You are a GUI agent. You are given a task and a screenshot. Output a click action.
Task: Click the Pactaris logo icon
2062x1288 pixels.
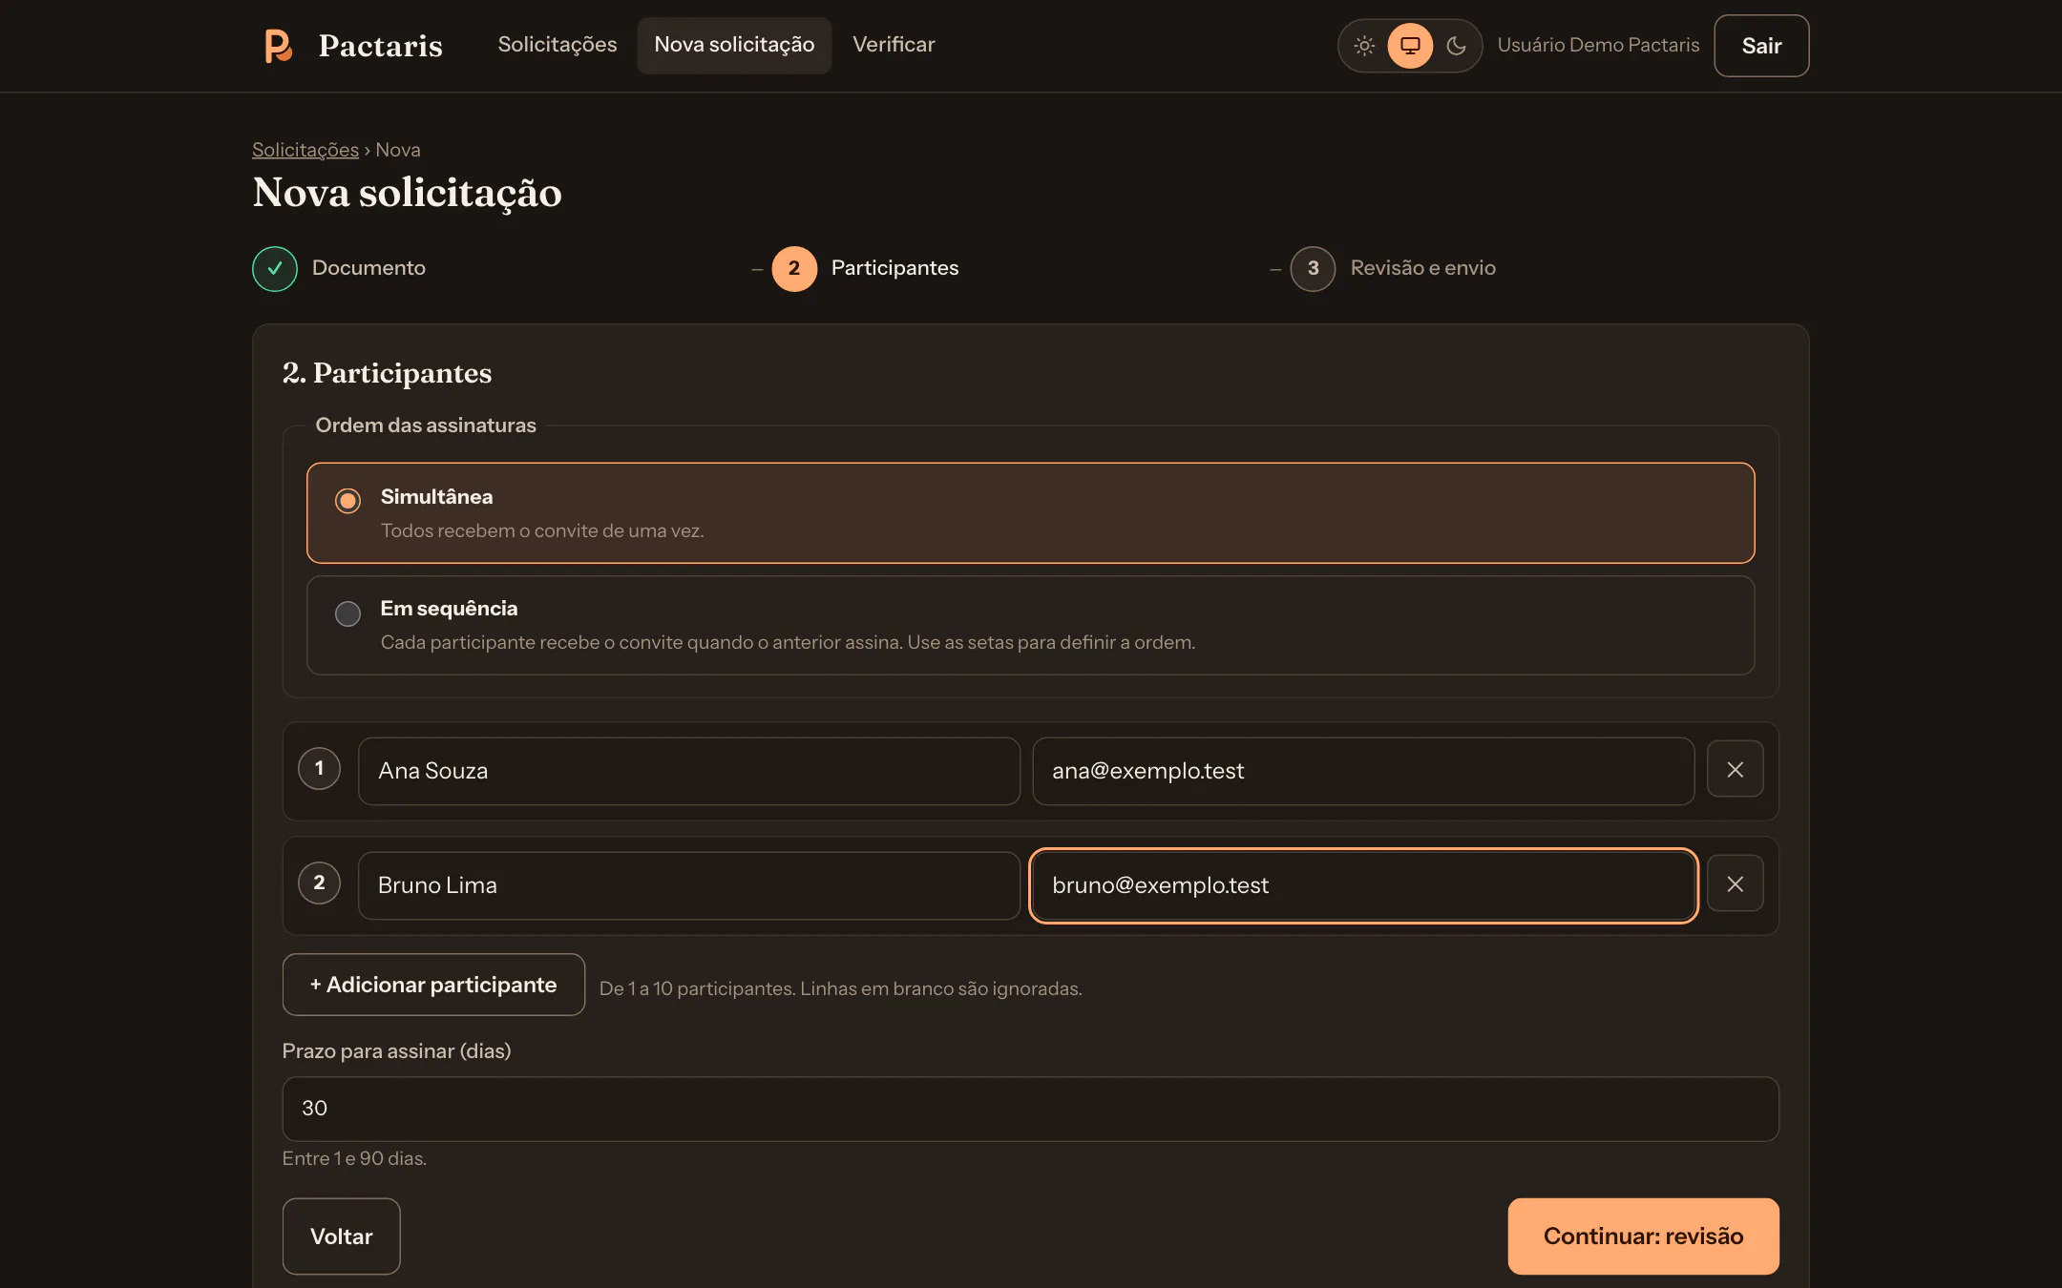tap(278, 46)
